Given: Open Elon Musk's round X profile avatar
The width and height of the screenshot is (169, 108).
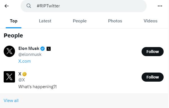Looking at the screenshot, I should pyautogui.click(x=9, y=51).
